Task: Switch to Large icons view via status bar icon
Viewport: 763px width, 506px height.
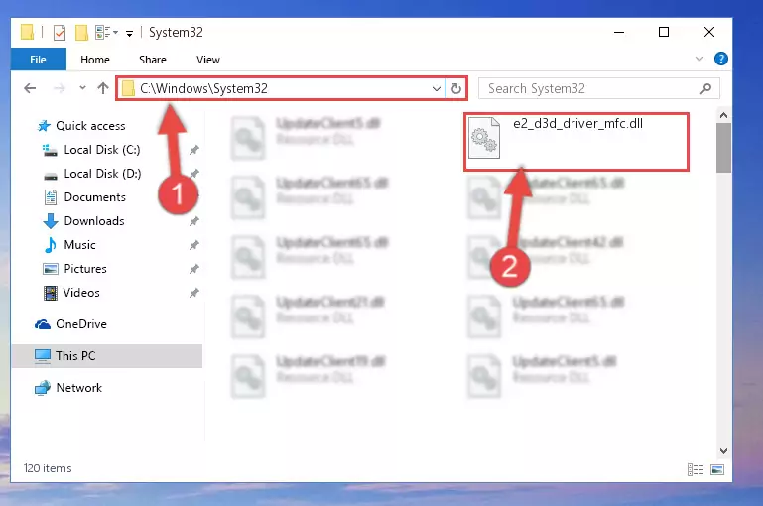Action: tap(717, 469)
